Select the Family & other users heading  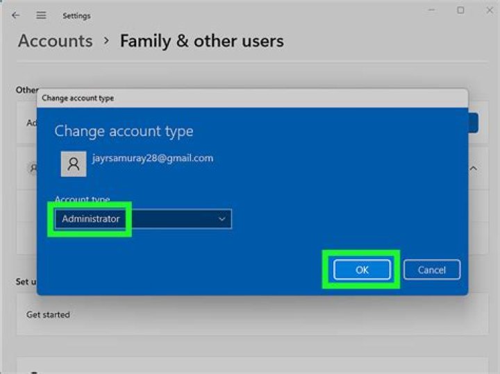(201, 41)
